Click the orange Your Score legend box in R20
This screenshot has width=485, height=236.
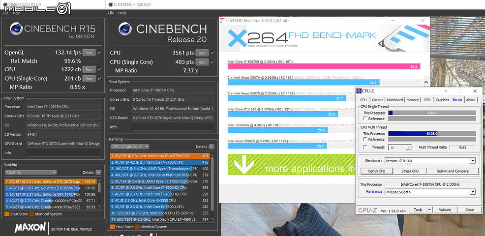[x=112, y=227]
